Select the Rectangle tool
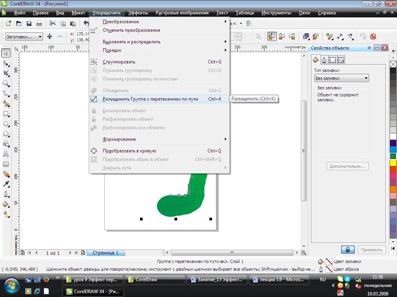Image resolution: width=397 pixels, height=297 pixels. coord(6,114)
